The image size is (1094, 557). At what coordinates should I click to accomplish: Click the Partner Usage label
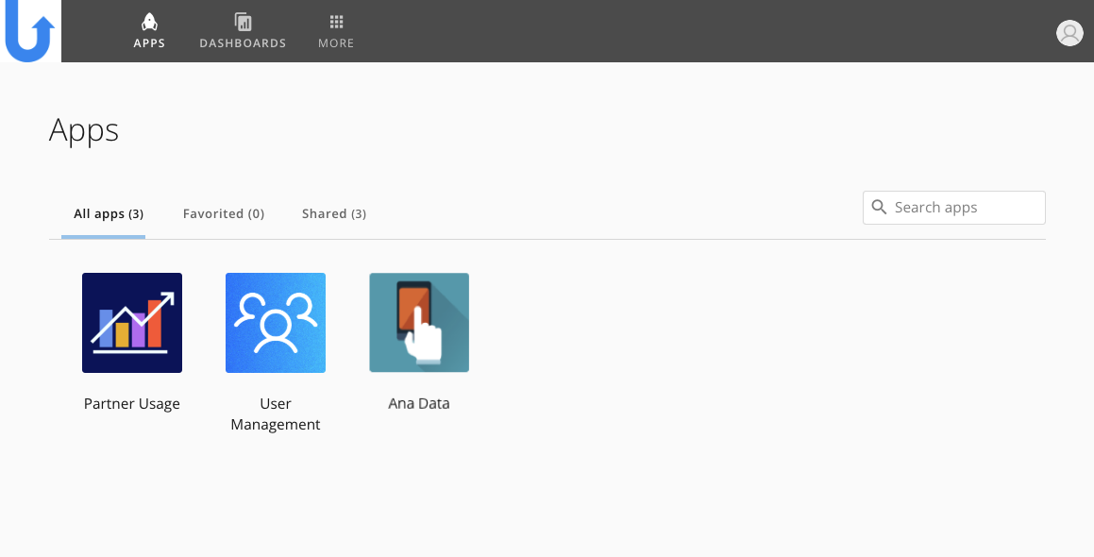pyautogui.click(x=132, y=403)
